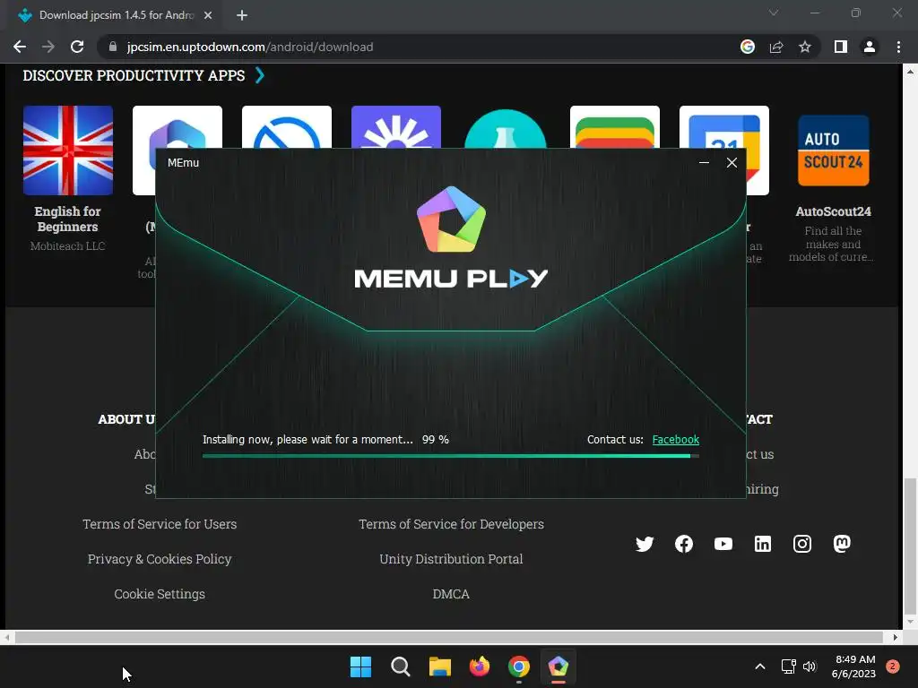Open Chrome side panel icon
918x688 pixels.
[x=841, y=47]
